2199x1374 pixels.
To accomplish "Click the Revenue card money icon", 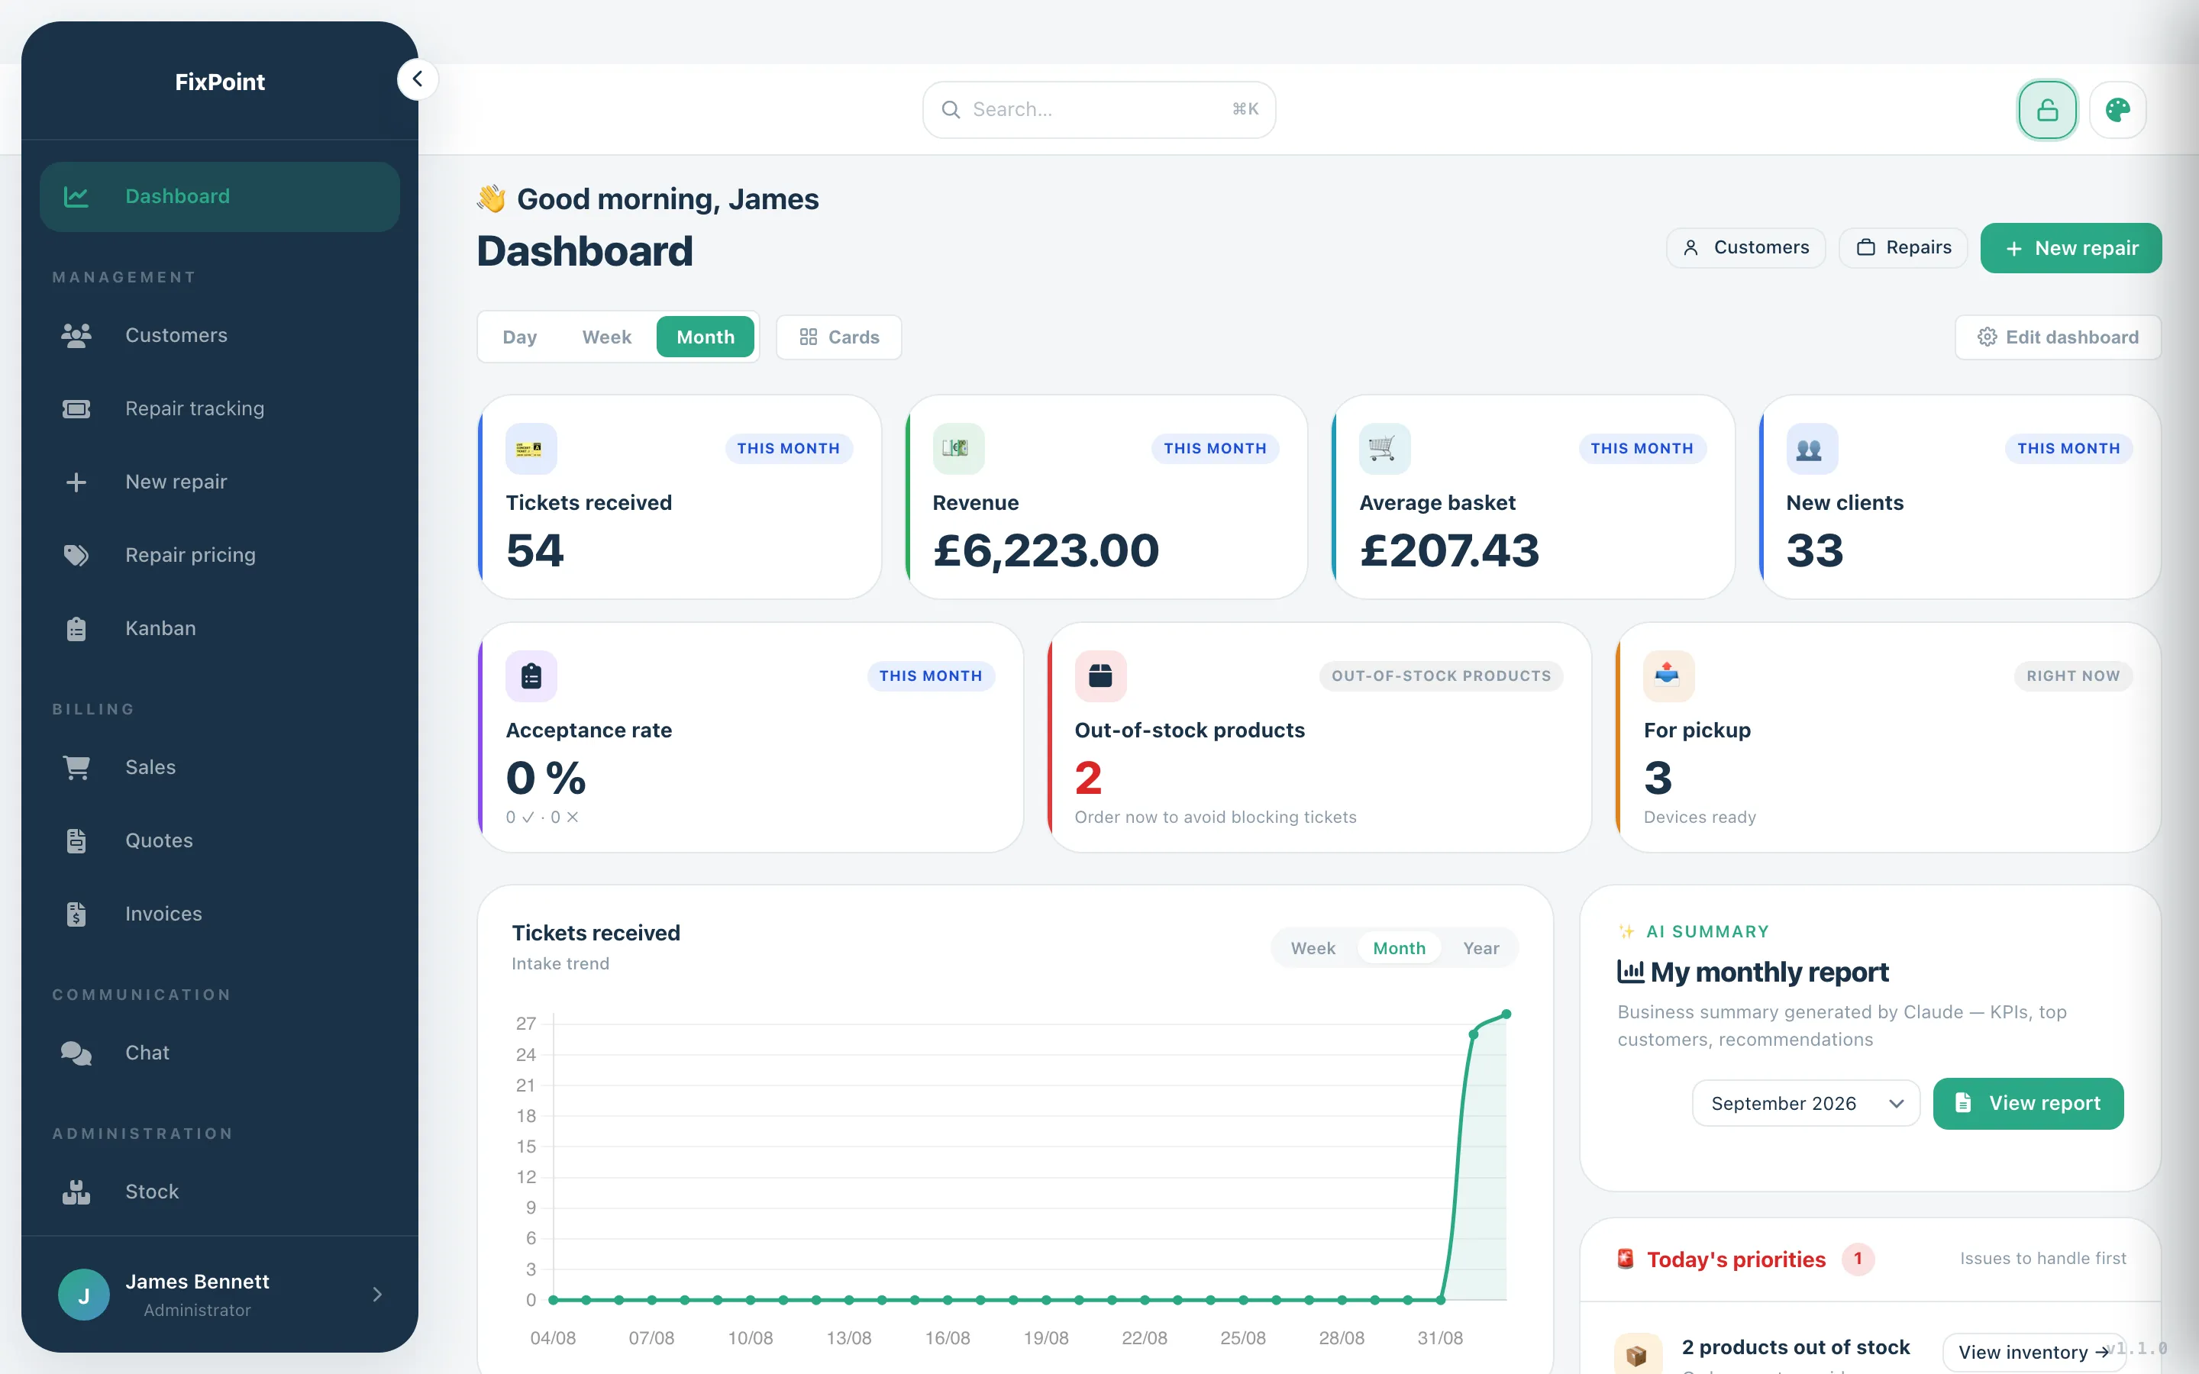I will point(957,449).
